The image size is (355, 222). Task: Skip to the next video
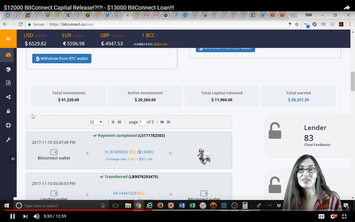pos(25,216)
